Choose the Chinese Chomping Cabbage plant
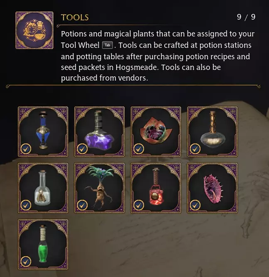The image size is (269, 277). 156,131
